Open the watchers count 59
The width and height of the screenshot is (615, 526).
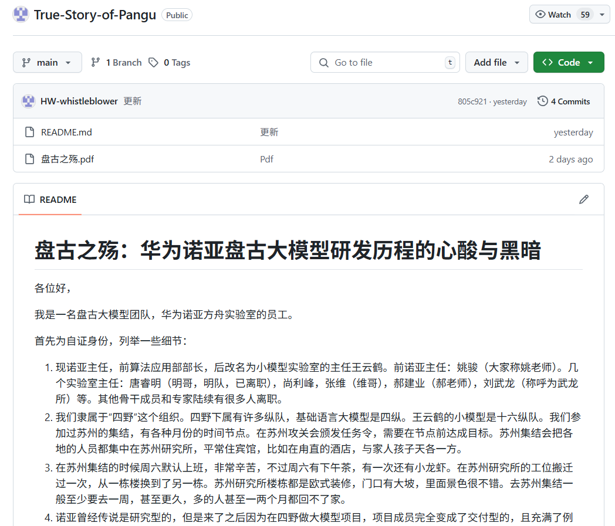tap(585, 15)
